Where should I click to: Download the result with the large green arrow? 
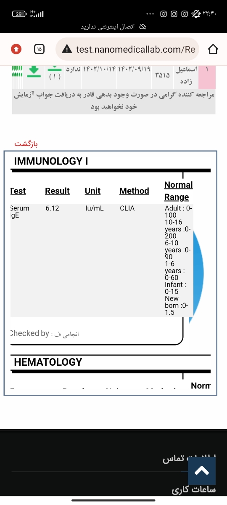(33, 72)
